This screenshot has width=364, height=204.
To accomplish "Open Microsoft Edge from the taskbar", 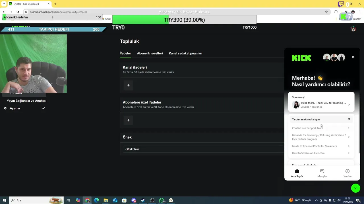I will (96, 200).
